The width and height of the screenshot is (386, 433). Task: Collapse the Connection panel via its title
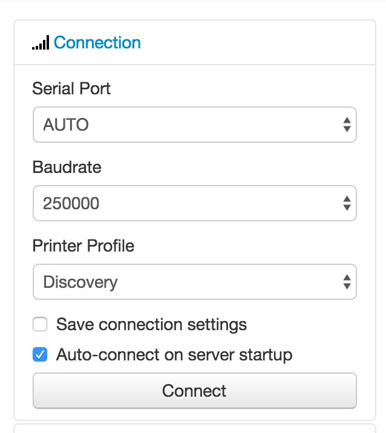(x=97, y=42)
